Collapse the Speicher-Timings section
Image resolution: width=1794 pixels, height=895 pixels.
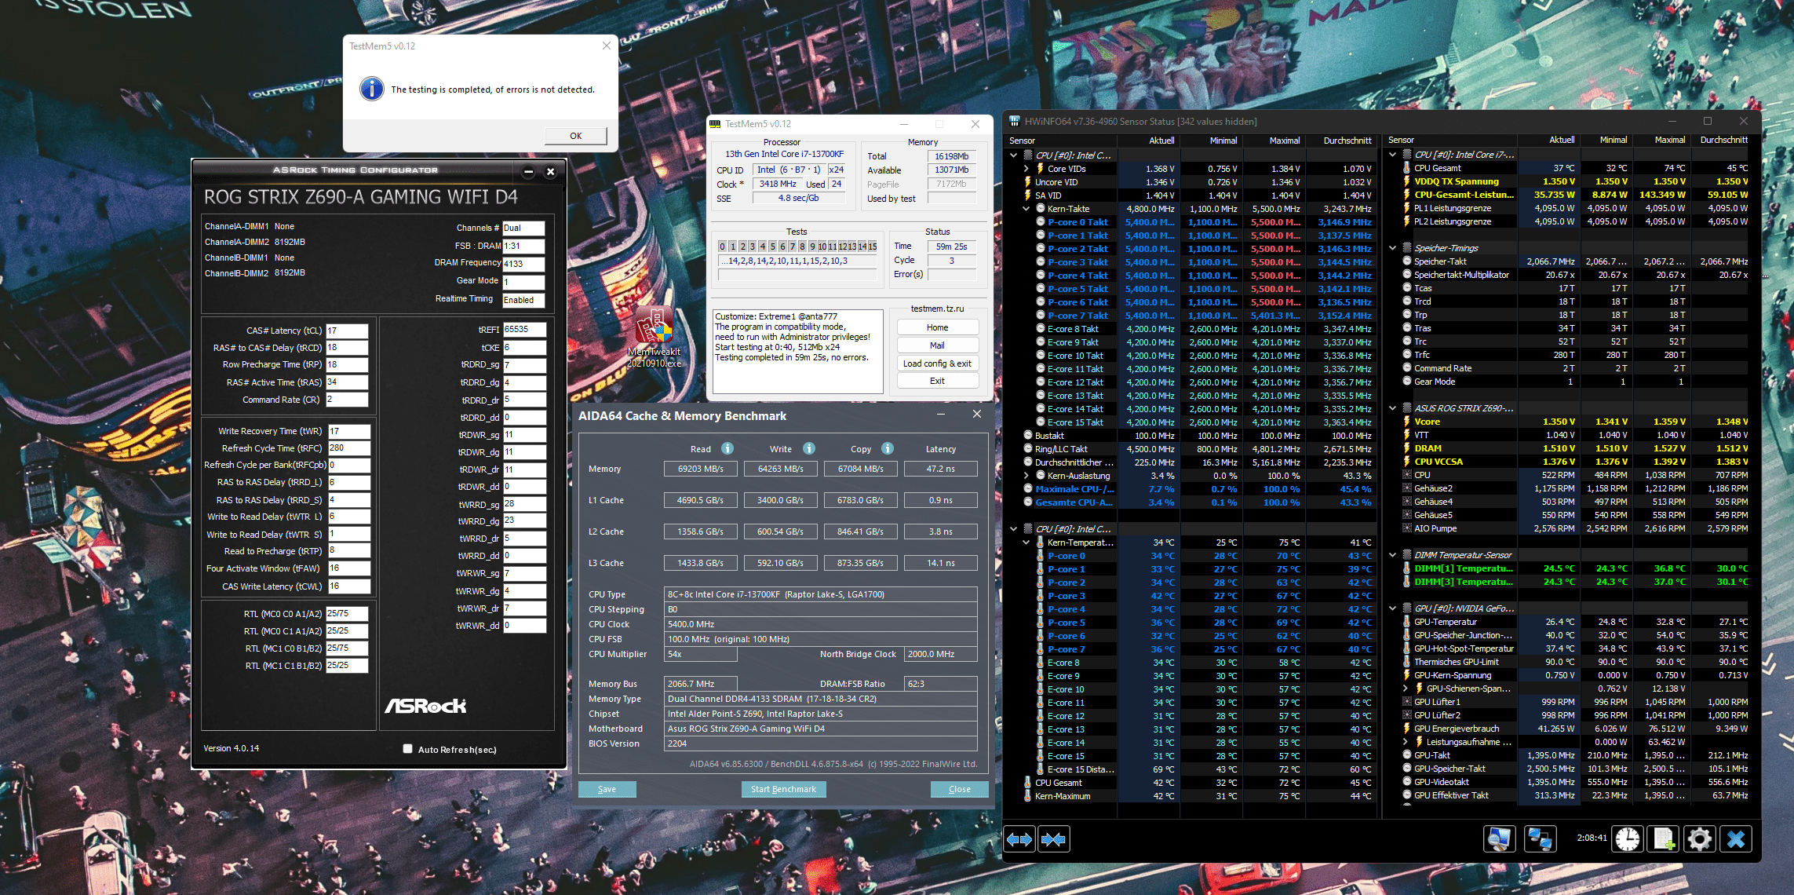[x=1393, y=248]
